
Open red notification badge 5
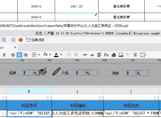pyautogui.click(x=21, y=40)
